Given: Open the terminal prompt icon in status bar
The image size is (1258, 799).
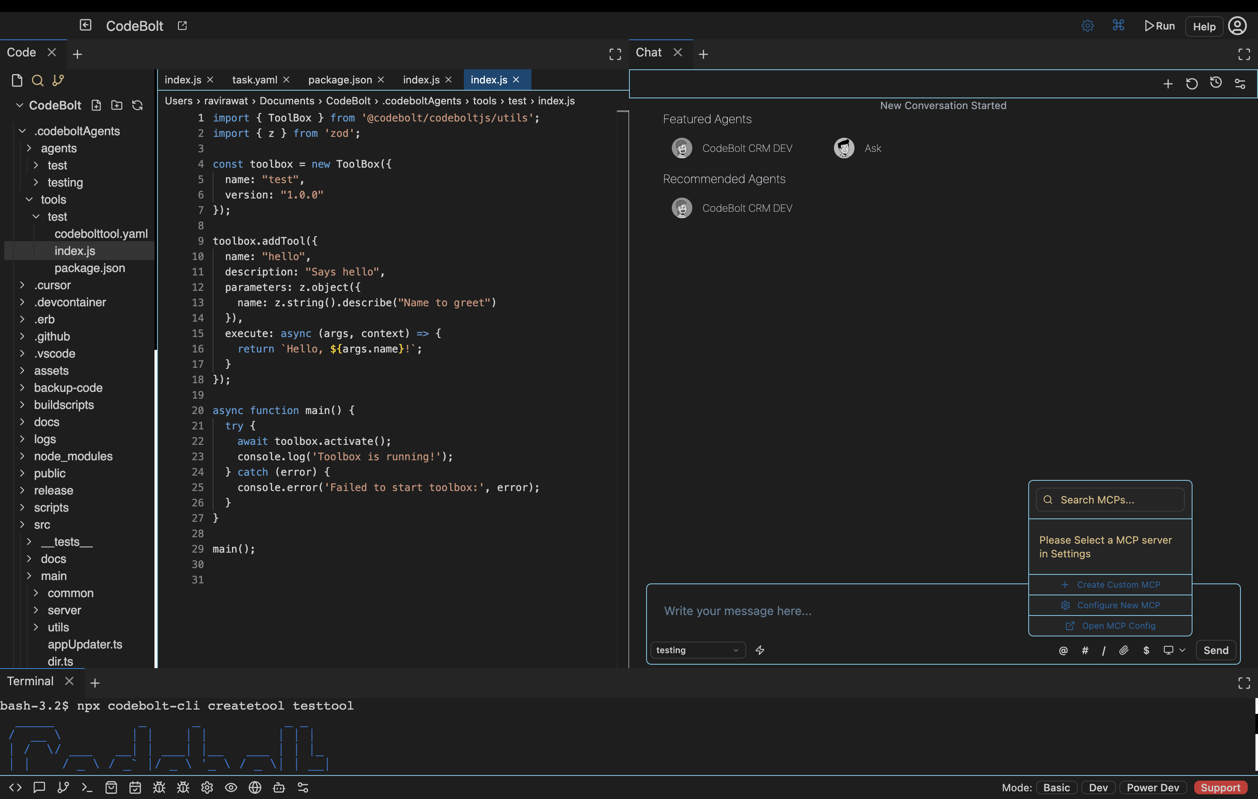Looking at the screenshot, I should (87, 787).
